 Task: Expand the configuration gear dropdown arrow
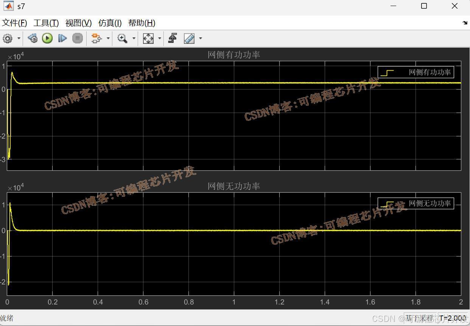19,38
